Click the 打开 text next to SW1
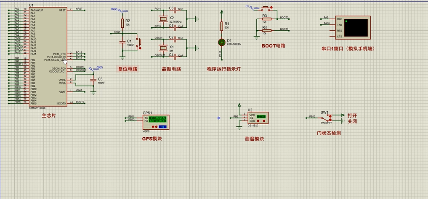Viewport: 428px width, 199px height. (x=352, y=115)
